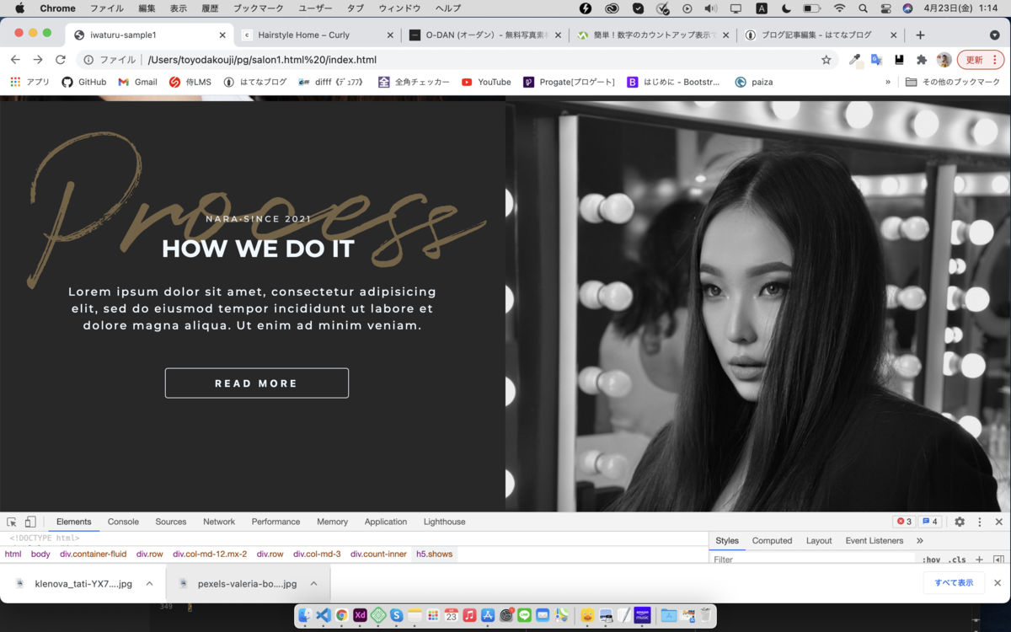Open DevTools three-dot menu
The image size is (1011, 632).
[979, 522]
